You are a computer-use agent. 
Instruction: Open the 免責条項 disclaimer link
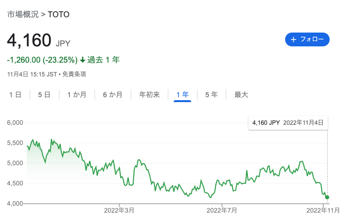click(x=74, y=74)
